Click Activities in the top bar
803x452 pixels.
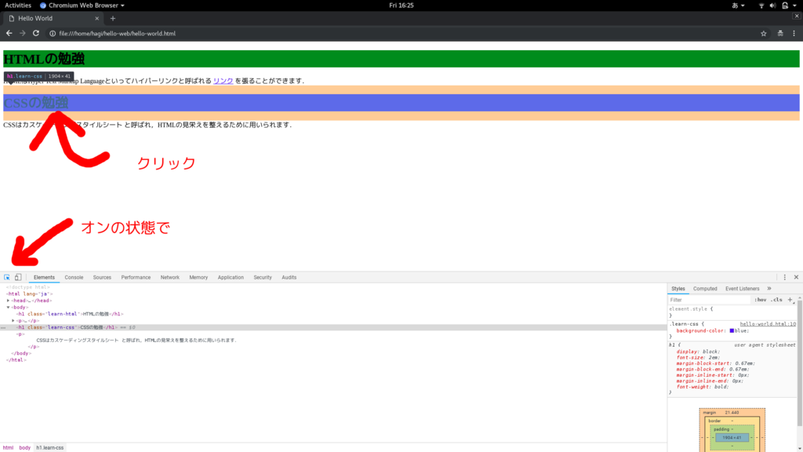(x=18, y=5)
